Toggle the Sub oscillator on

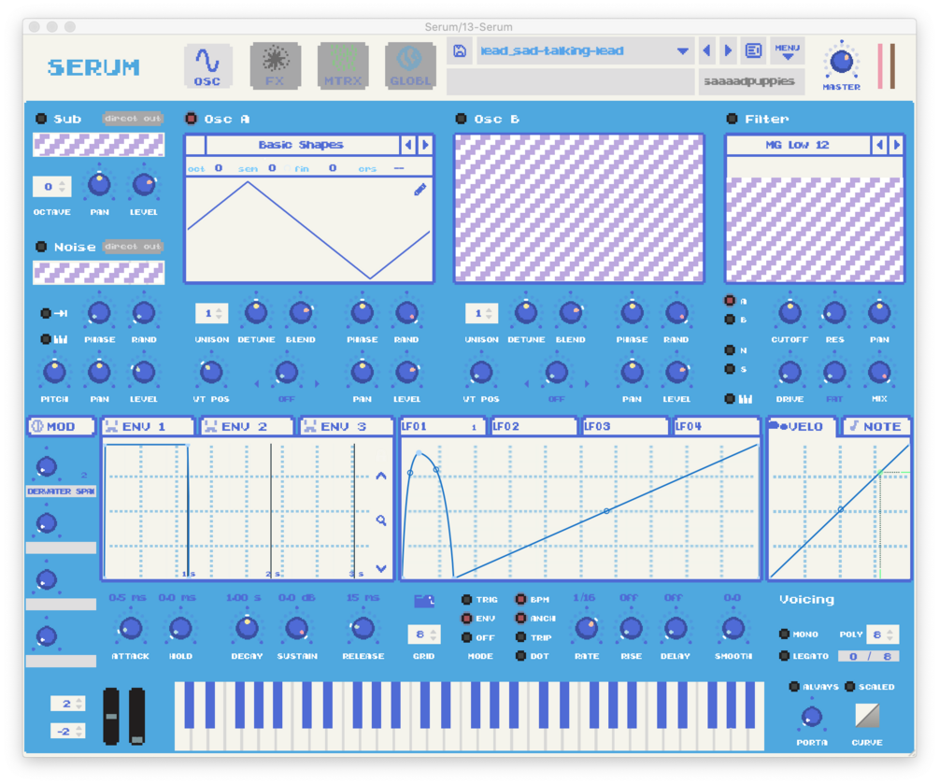pos(41,119)
